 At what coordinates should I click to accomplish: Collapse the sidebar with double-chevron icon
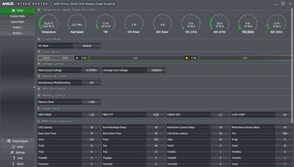(x=34, y=87)
